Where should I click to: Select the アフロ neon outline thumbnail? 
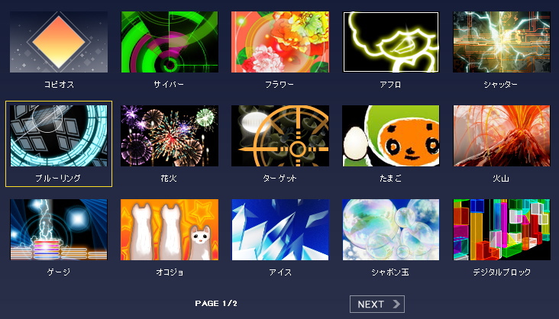point(391,42)
